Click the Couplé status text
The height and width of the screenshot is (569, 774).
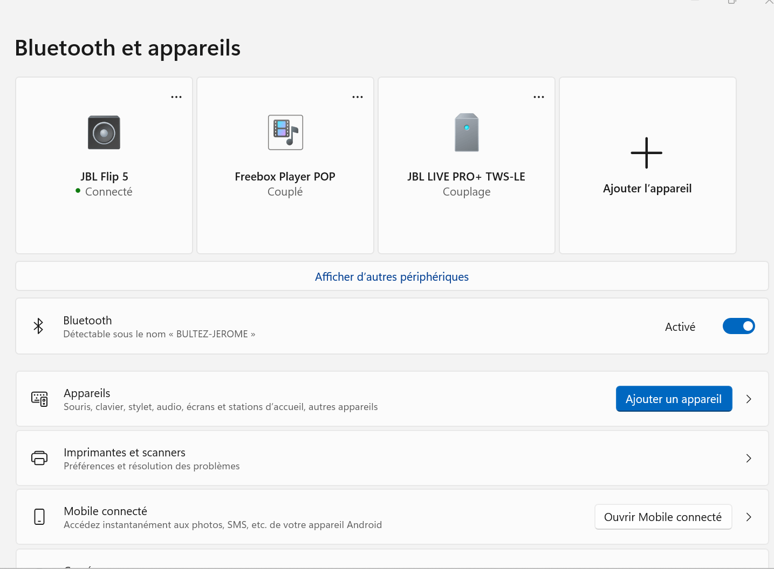coord(285,192)
